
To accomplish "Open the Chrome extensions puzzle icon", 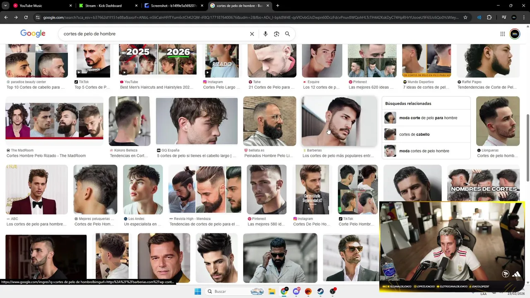I will pos(489,17).
